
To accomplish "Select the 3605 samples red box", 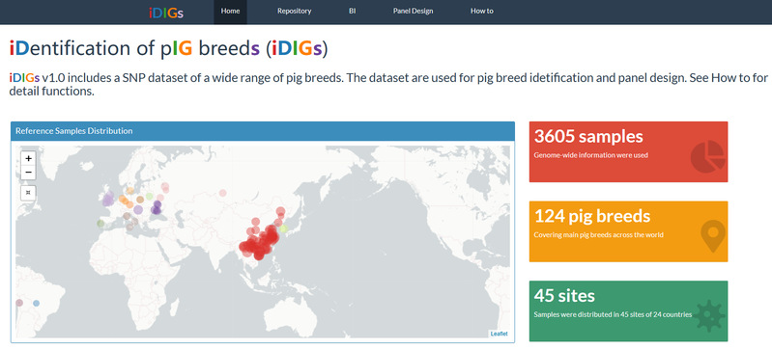I will pos(628,152).
